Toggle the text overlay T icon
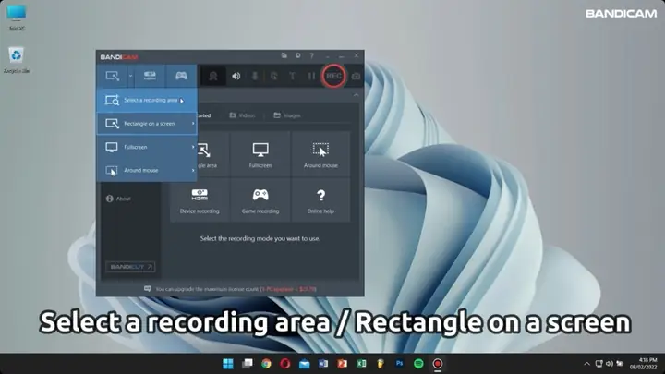Viewport: 665px width, 374px height. point(292,77)
